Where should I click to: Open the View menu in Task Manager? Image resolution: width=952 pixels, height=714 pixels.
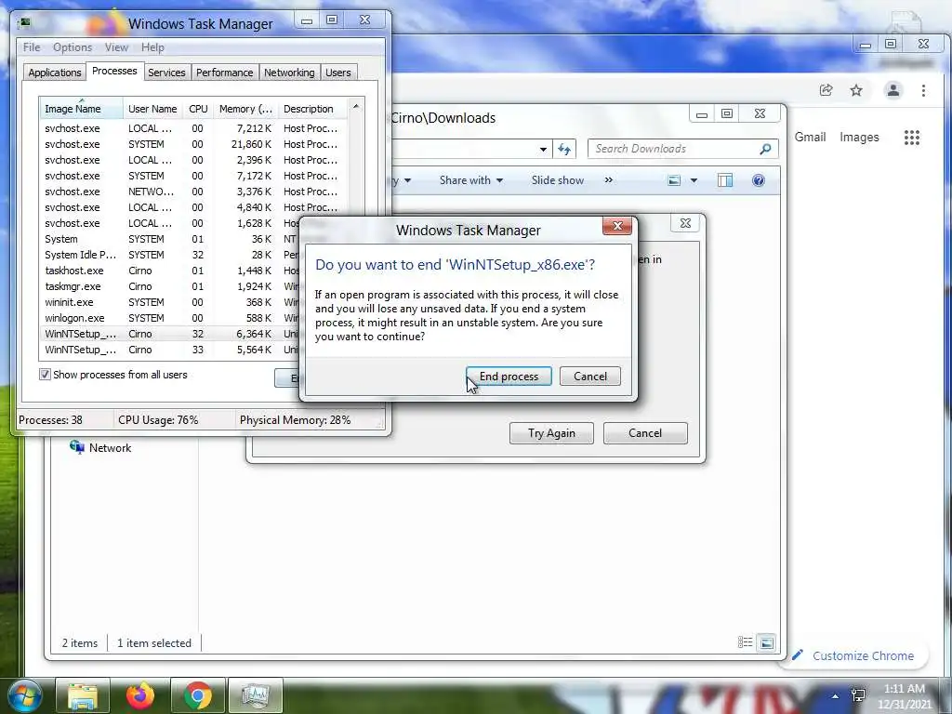[x=116, y=47]
